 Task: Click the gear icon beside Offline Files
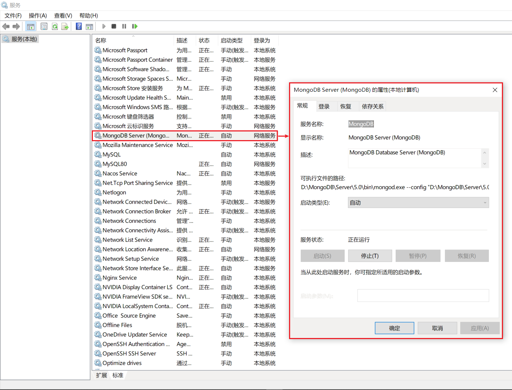click(x=98, y=325)
